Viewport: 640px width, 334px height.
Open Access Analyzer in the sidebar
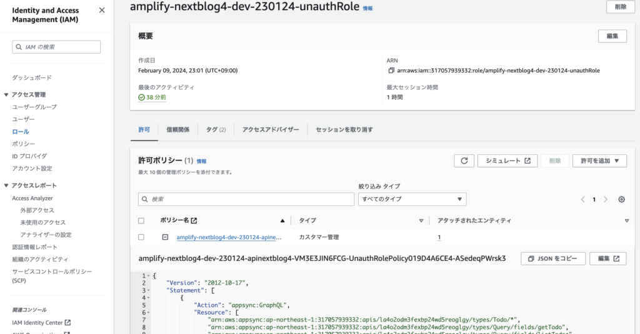[x=32, y=198]
